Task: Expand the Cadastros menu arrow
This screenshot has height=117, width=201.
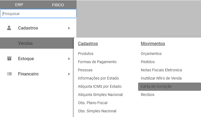Action: [x=69, y=28]
